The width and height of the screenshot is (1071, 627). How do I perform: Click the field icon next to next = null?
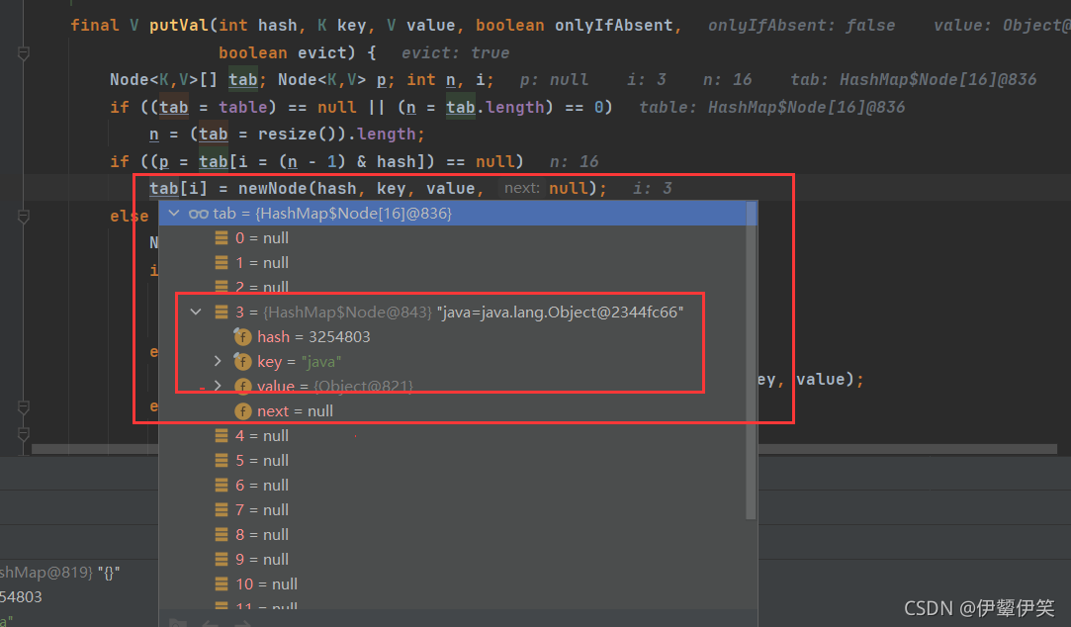(x=242, y=411)
